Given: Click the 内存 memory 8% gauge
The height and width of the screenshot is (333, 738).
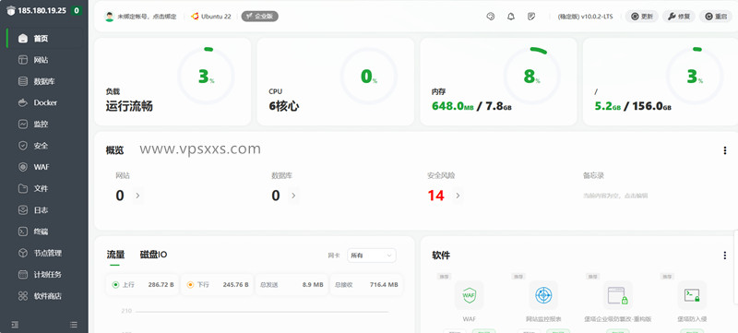Looking at the screenshot, I should pos(532,76).
